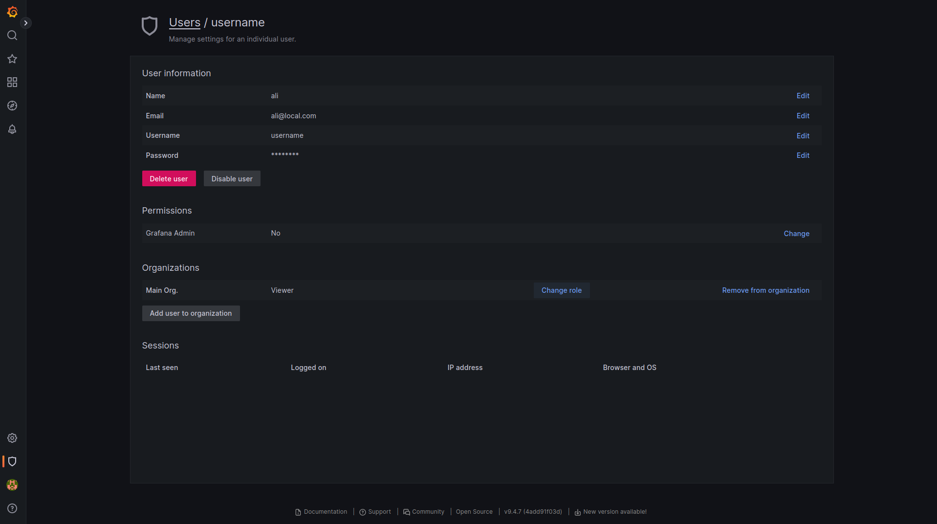
Task: Click the Viewer role text
Action: tap(282, 290)
